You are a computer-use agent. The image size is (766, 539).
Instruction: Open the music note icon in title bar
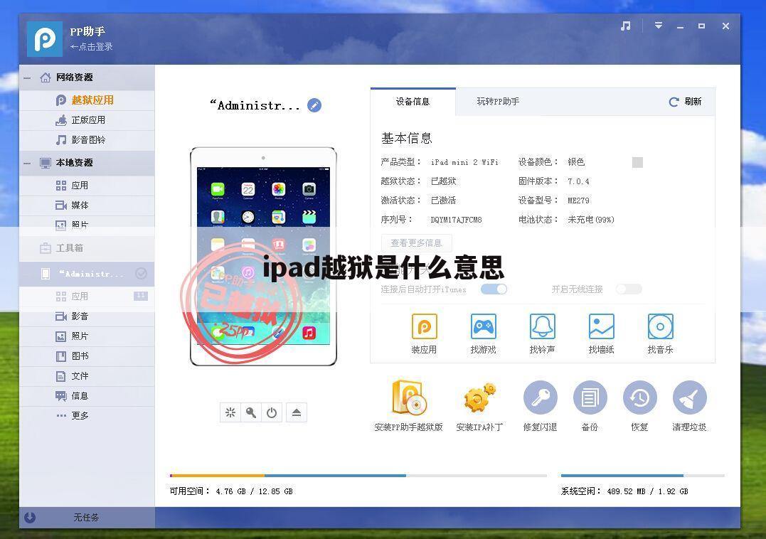tap(625, 26)
